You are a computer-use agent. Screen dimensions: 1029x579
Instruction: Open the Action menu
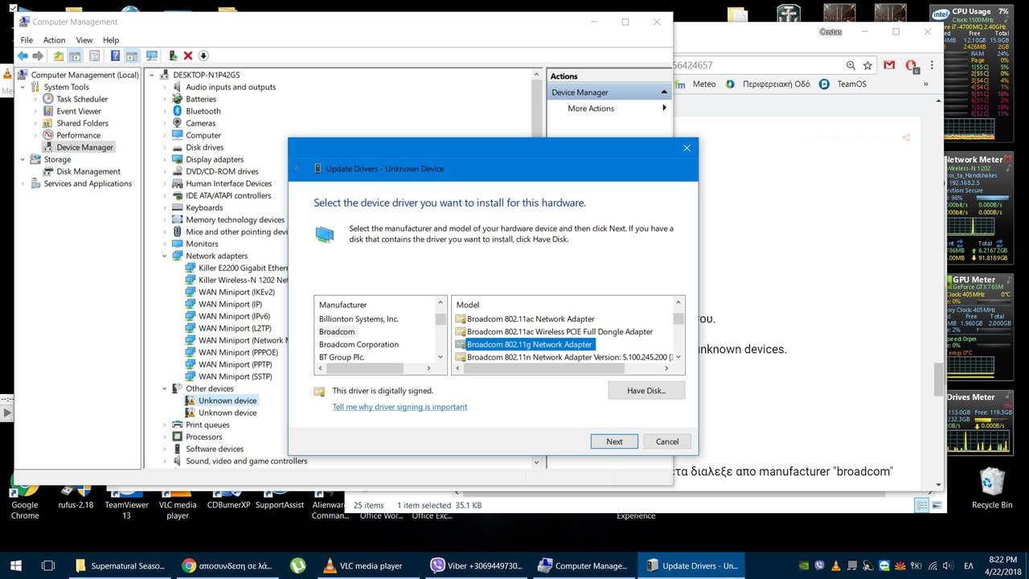tap(54, 40)
